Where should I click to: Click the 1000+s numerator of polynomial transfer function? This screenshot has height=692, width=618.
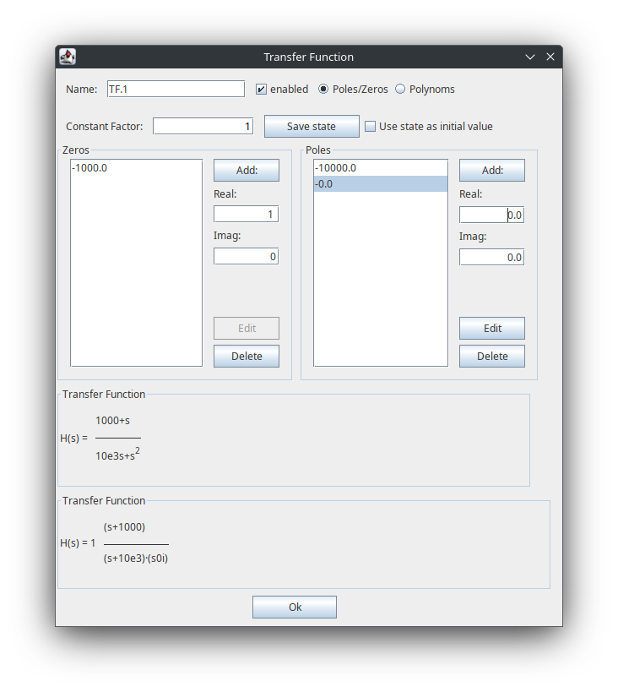coord(113,421)
